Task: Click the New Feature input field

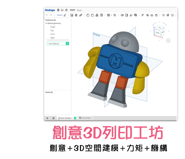Action: 56,44
